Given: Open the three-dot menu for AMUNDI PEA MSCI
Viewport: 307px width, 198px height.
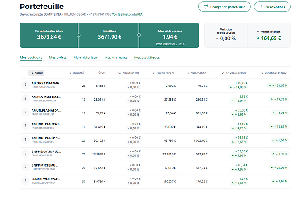Looking at the screenshot, I should click(25, 126).
